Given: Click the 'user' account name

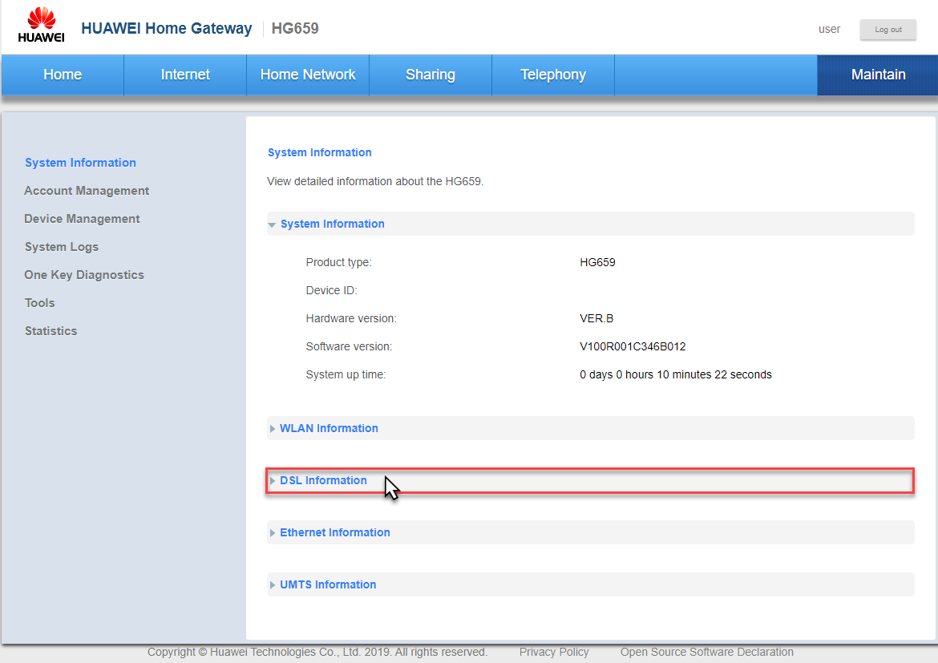Looking at the screenshot, I should point(829,30).
